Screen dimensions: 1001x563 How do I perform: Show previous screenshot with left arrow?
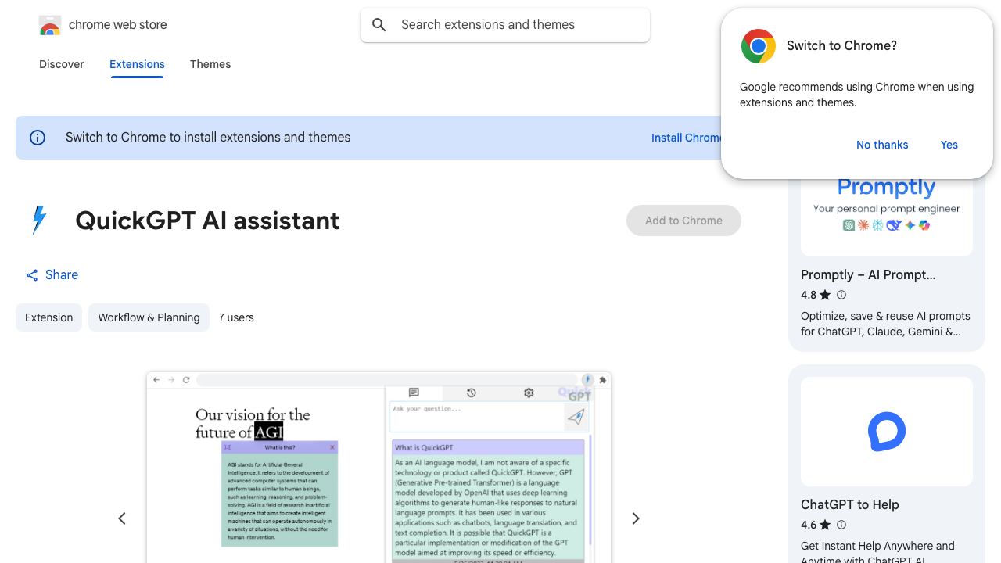click(x=122, y=518)
